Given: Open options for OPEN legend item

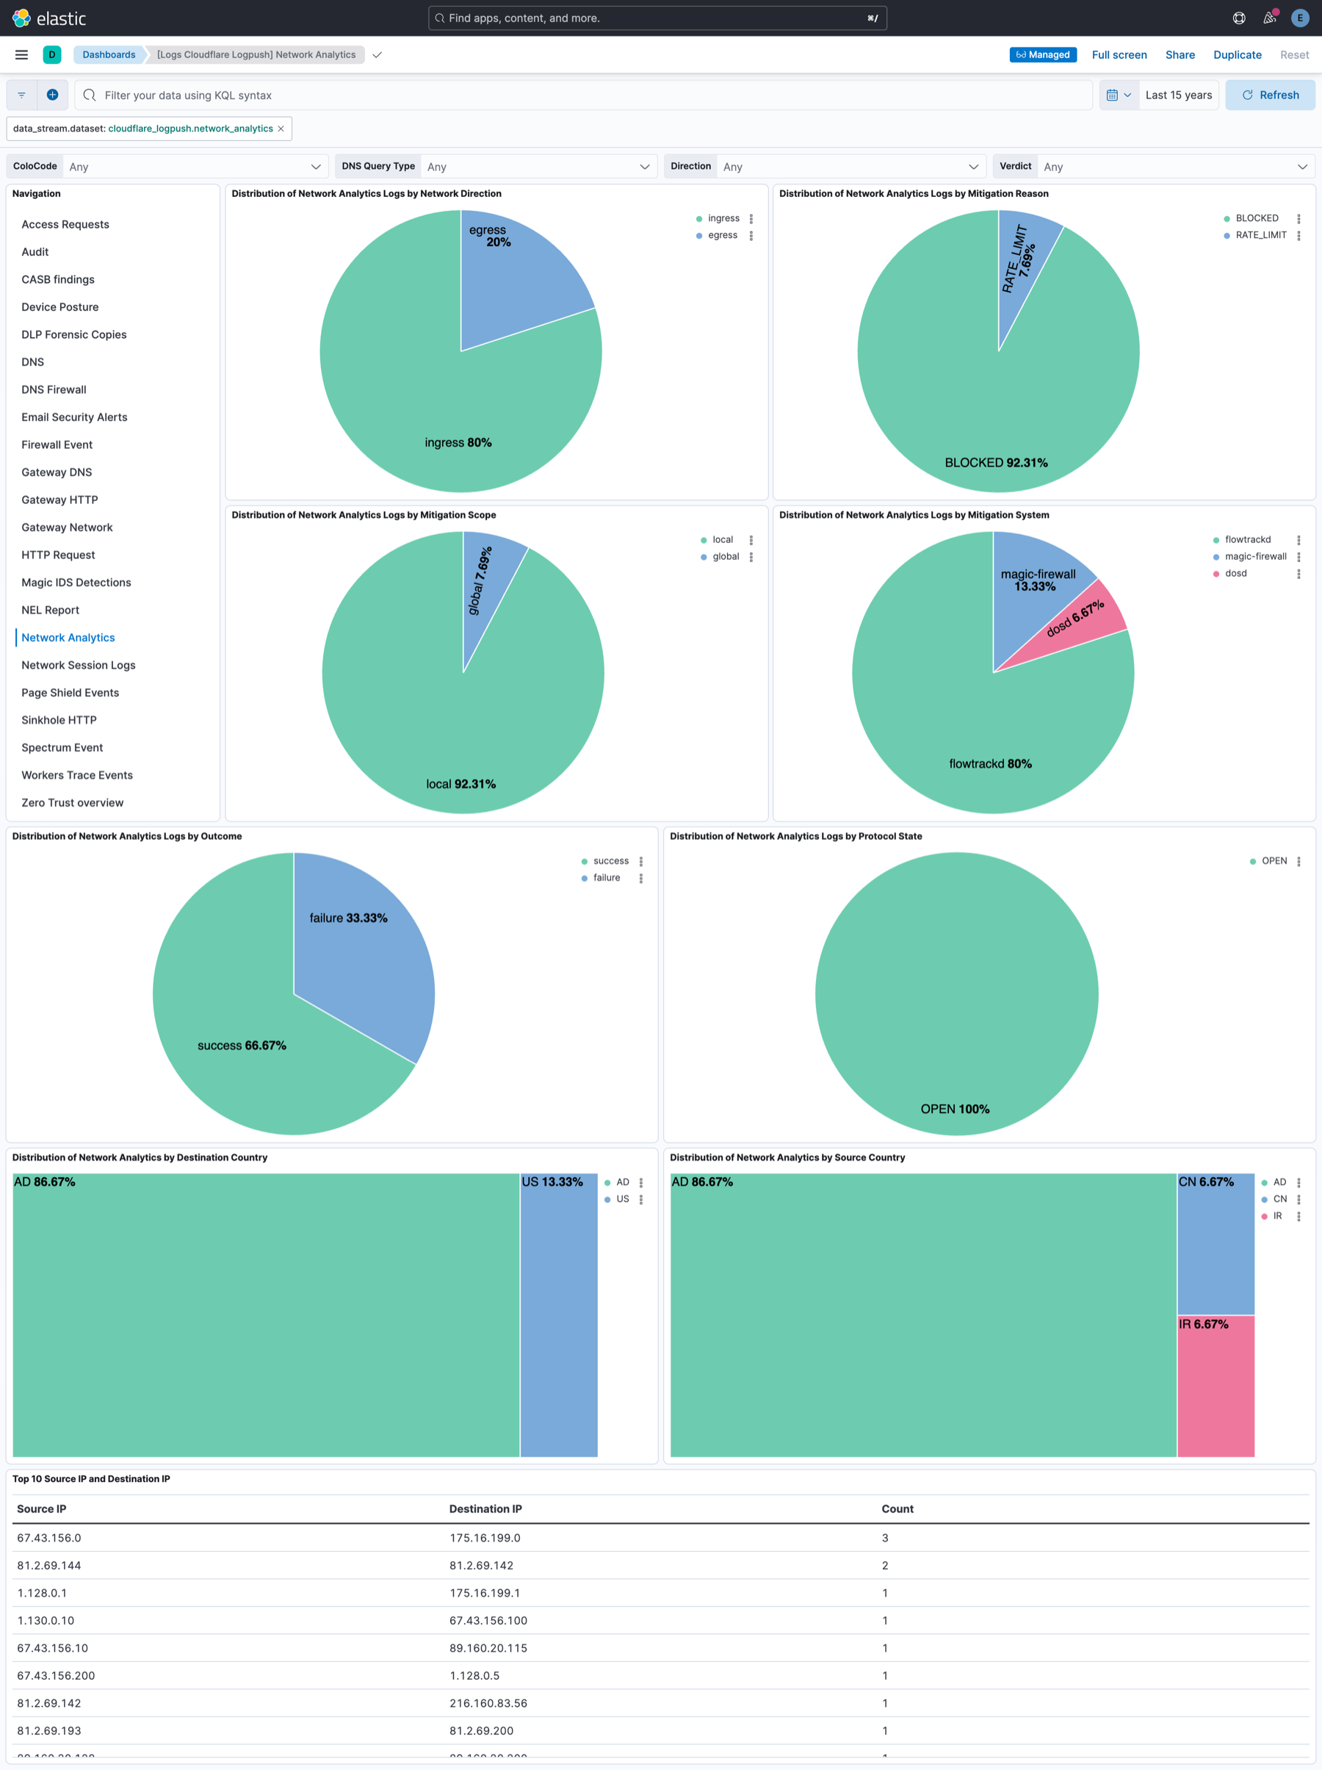Looking at the screenshot, I should click(1298, 861).
